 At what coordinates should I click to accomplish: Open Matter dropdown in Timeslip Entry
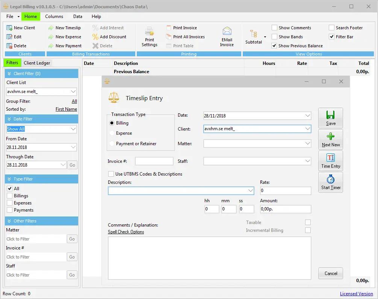pyautogui.click(x=307, y=143)
